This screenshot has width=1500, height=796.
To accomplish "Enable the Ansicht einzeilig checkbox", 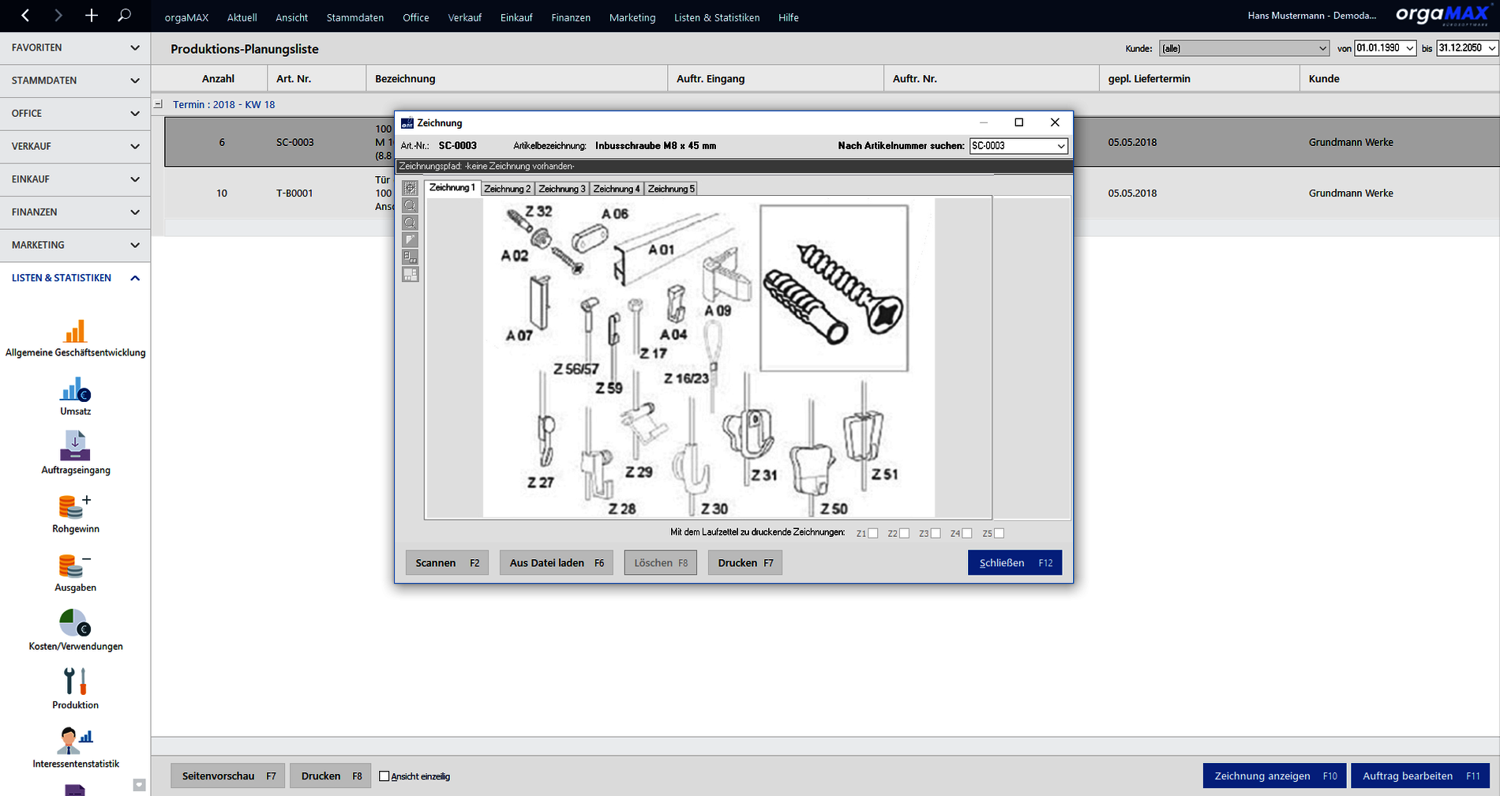I will (x=384, y=776).
